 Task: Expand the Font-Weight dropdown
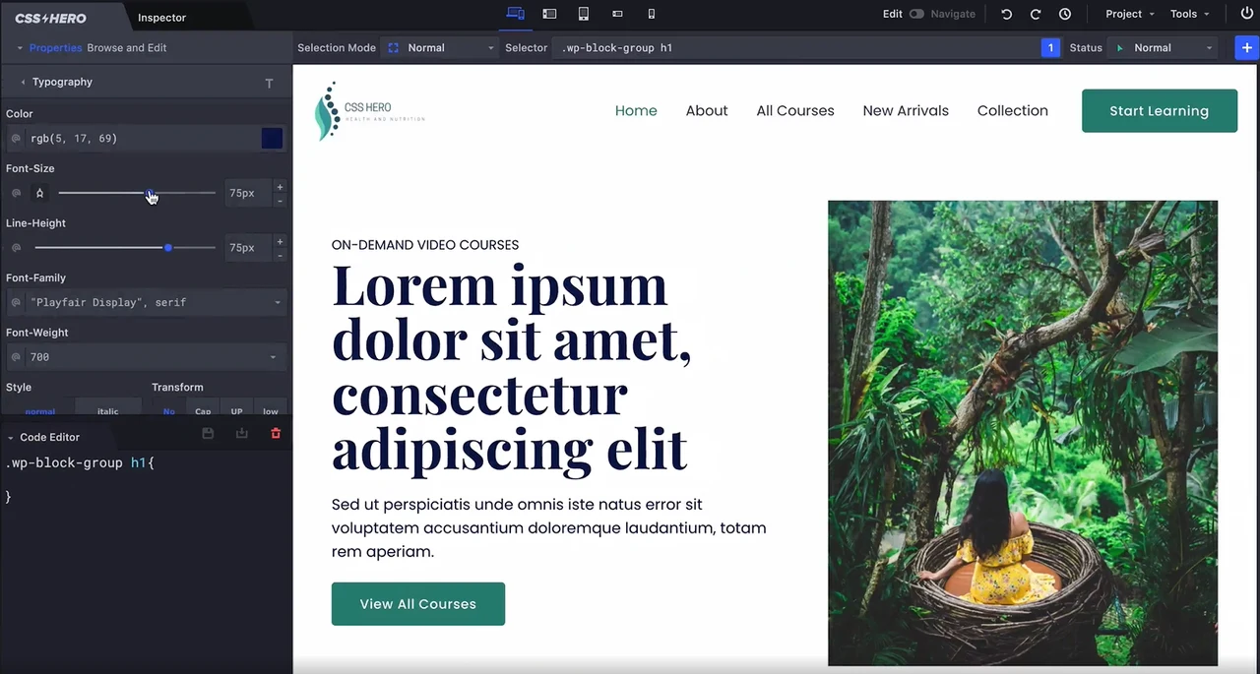tap(146, 357)
